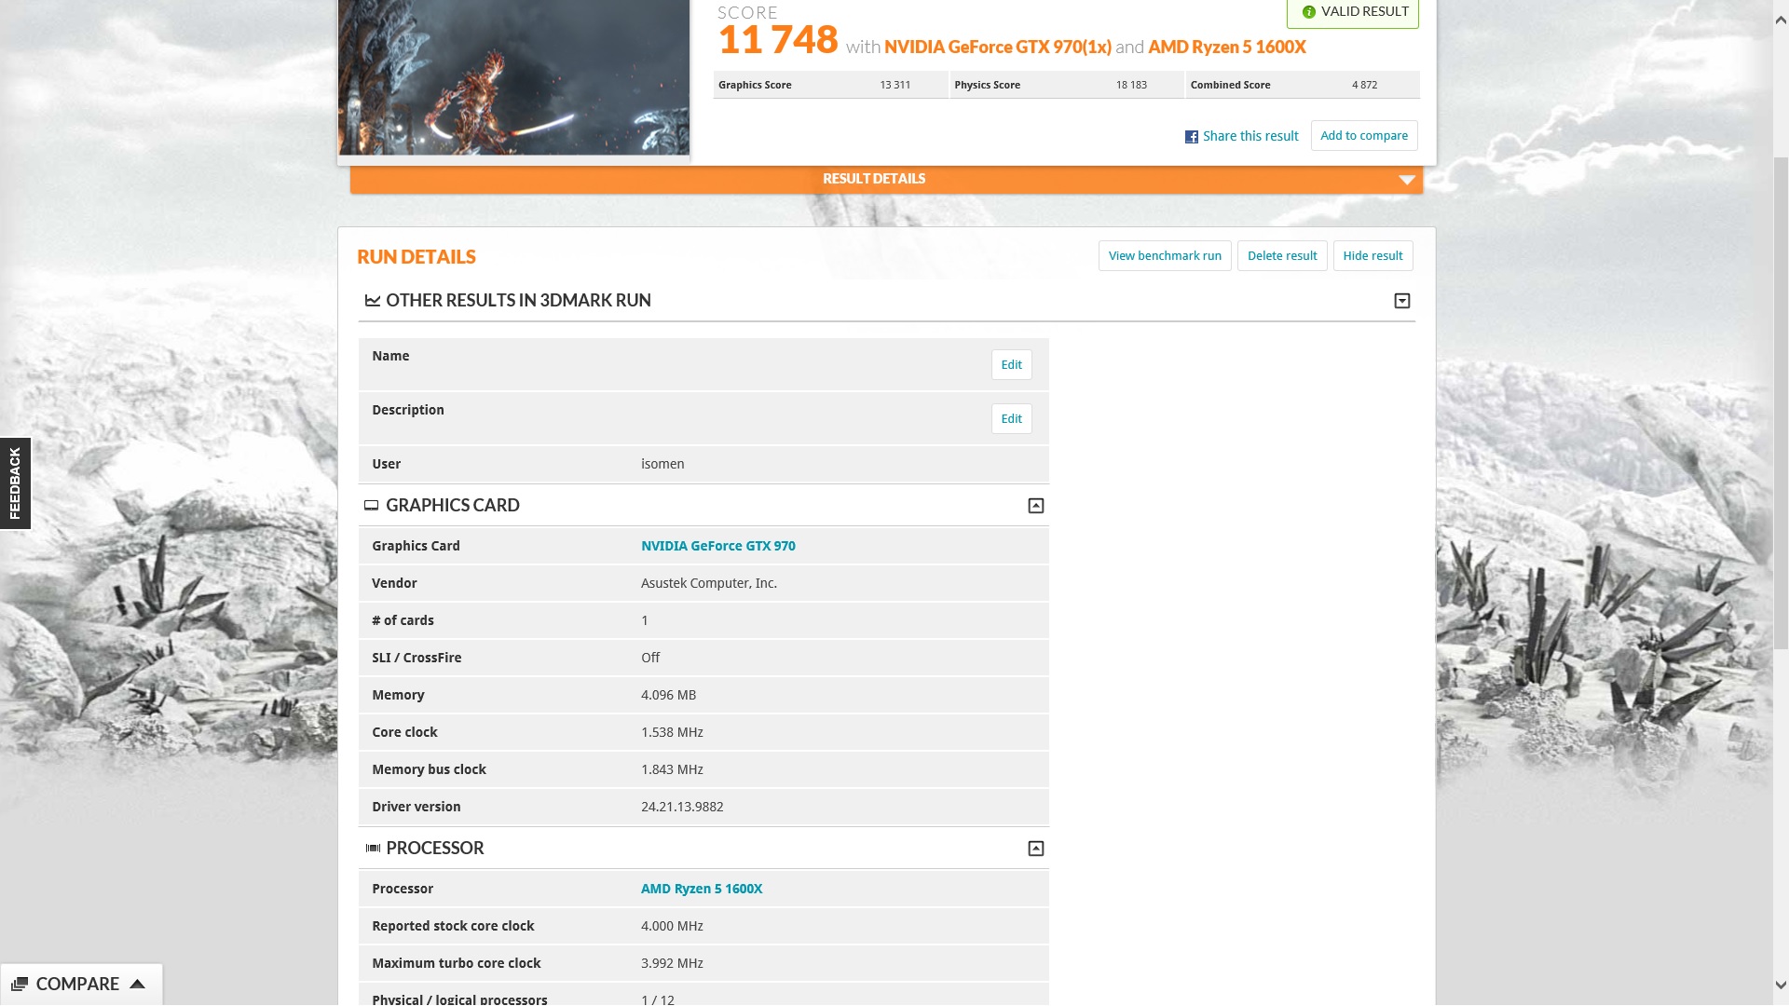1789x1006 pixels.
Task: Expand the Result Details orange bar arrow
Action: [1407, 180]
